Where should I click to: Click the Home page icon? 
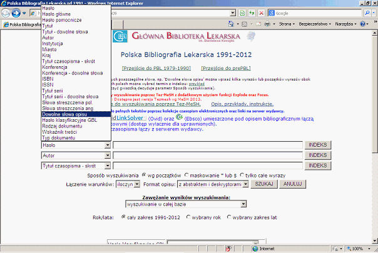231,24
